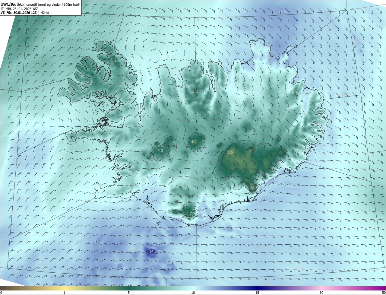Click the 11.8 label above the top boundary line
This screenshot has height=295, width=386.
click(x=282, y=12)
